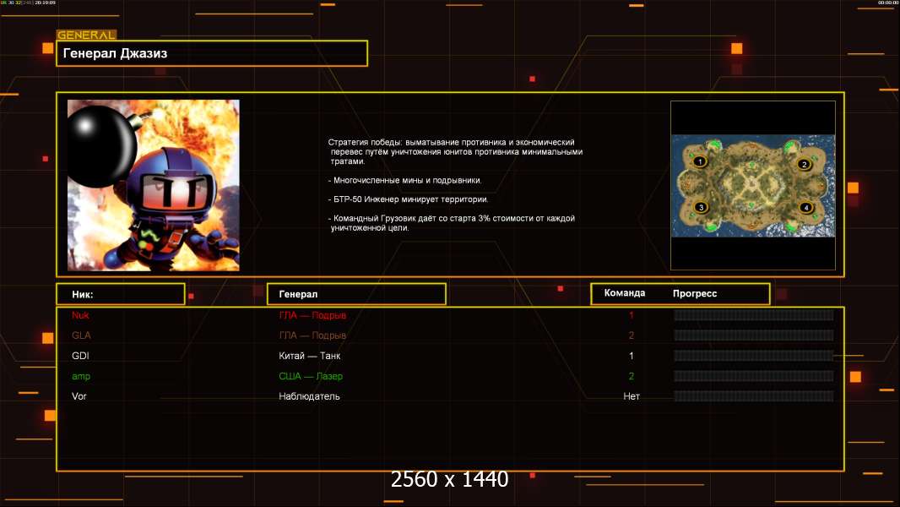Screen dimensions: 900x507
Task: Click the 'Ник:' column header
Action: 121,294
